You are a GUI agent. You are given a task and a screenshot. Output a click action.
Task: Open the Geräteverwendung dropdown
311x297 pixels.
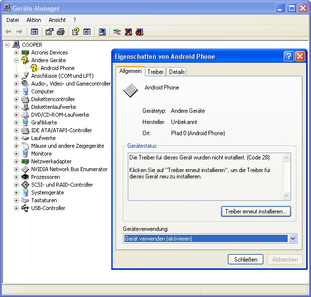(293, 239)
